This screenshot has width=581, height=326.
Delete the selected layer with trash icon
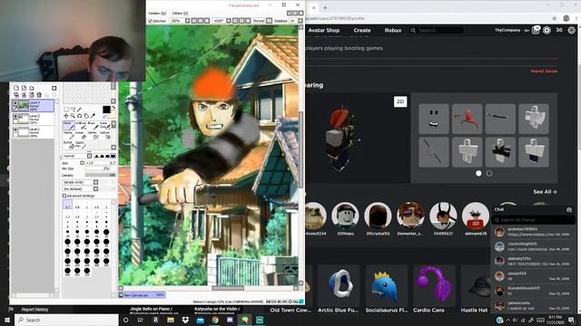coord(39,94)
